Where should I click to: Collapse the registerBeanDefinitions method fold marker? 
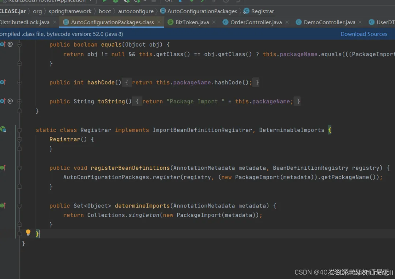pos(19,168)
